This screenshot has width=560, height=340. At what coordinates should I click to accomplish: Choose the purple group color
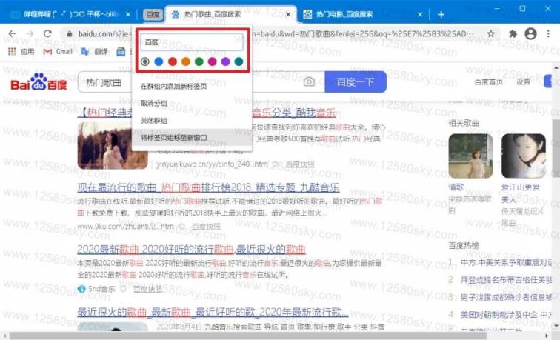click(x=225, y=61)
